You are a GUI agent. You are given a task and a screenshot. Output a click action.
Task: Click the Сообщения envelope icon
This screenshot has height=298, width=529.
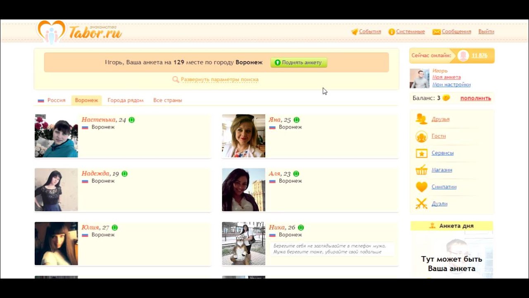click(x=436, y=32)
